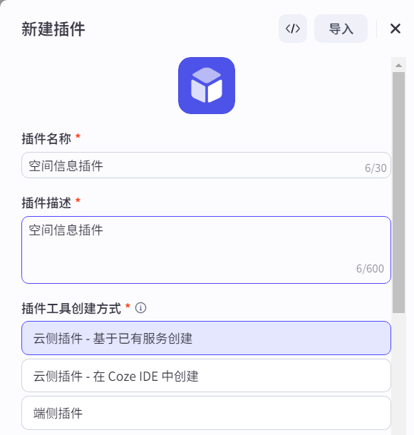Change the blue cube plugin icon

[207, 86]
